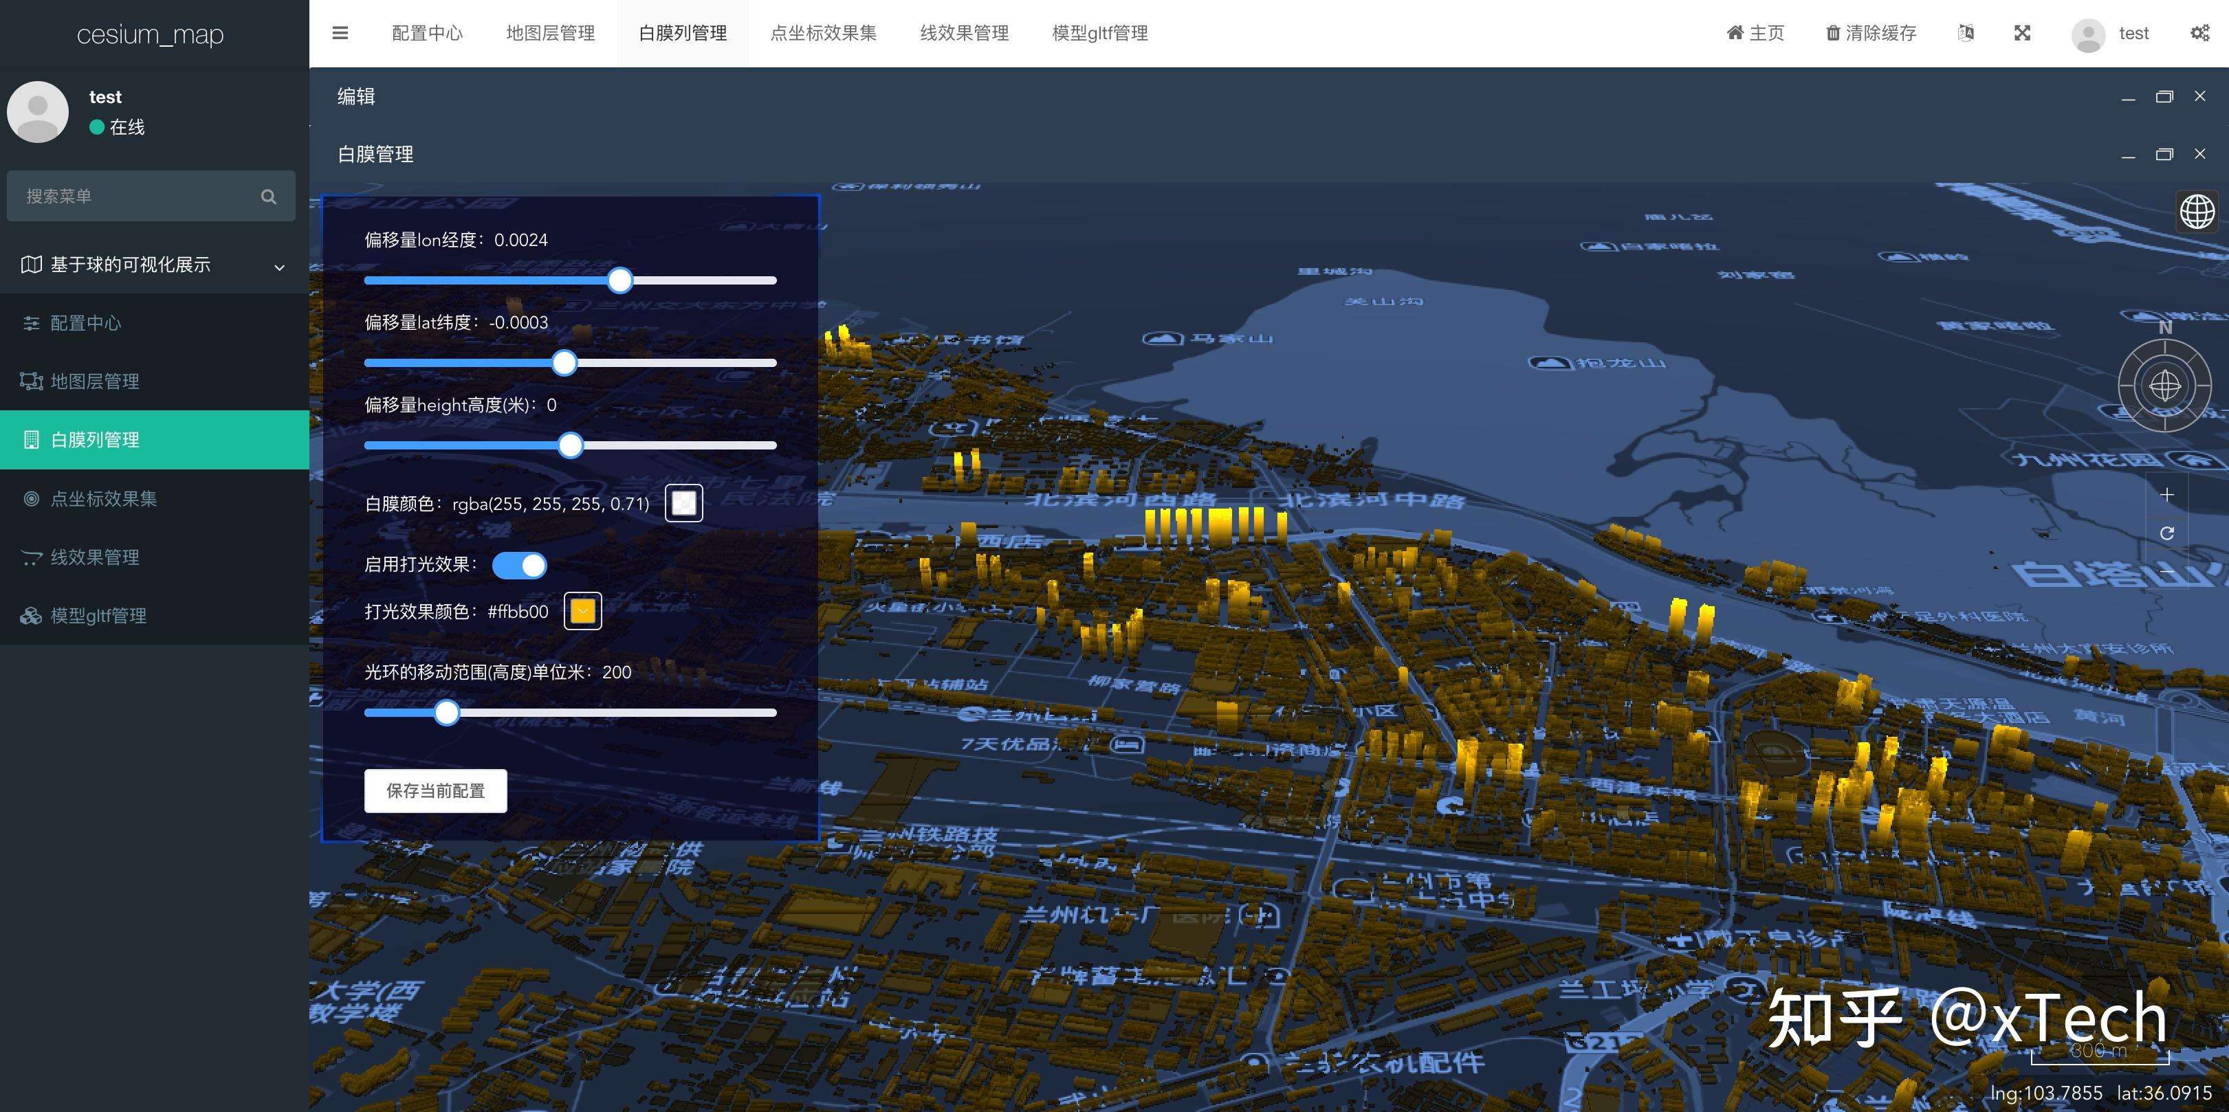Click the language translate icon in header
Viewport: 2229px width, 1112px height.
point(1966,33)
